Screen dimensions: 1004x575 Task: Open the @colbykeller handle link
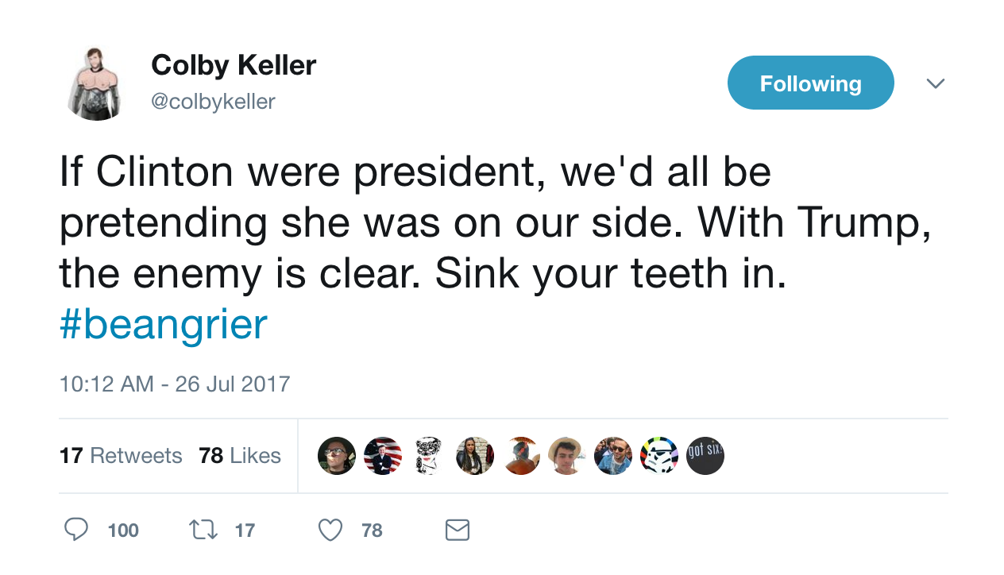(x=213, y=102)
